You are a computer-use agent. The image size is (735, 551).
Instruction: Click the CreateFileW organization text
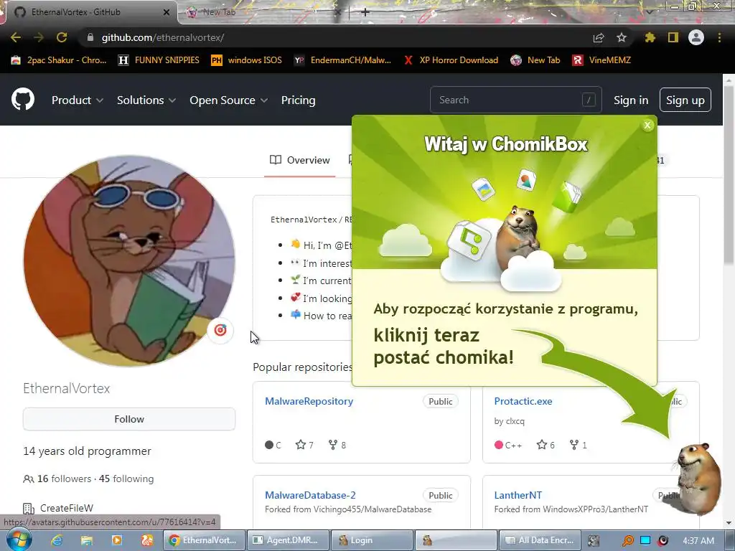67,508
